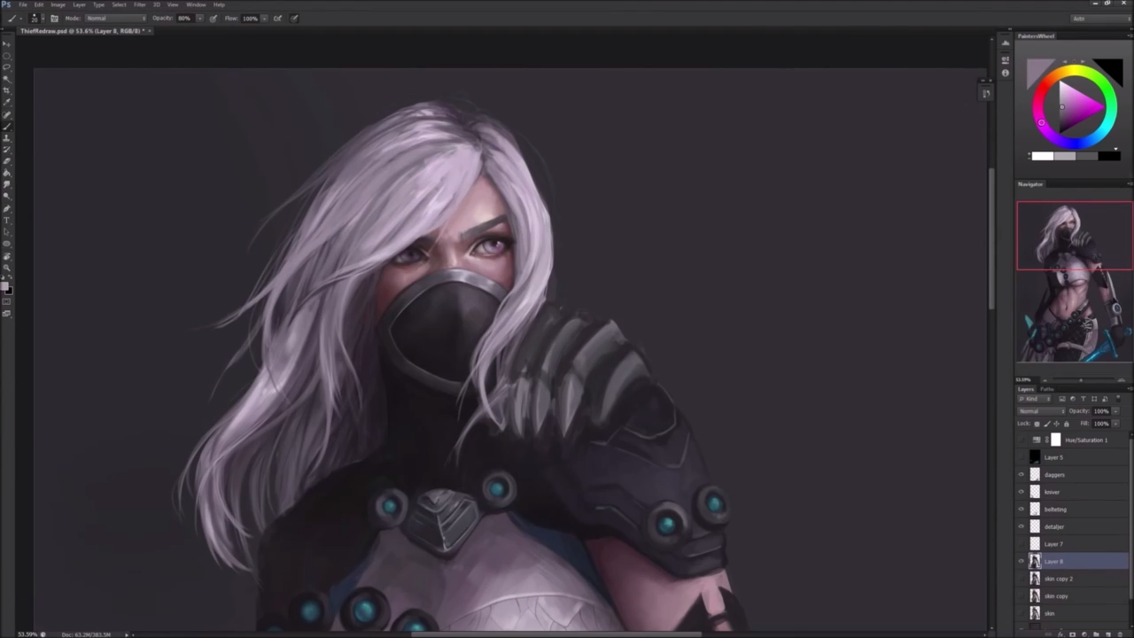Select the Crop tool
Viewport: 1134px width, 638px height.
coord(6,89)
